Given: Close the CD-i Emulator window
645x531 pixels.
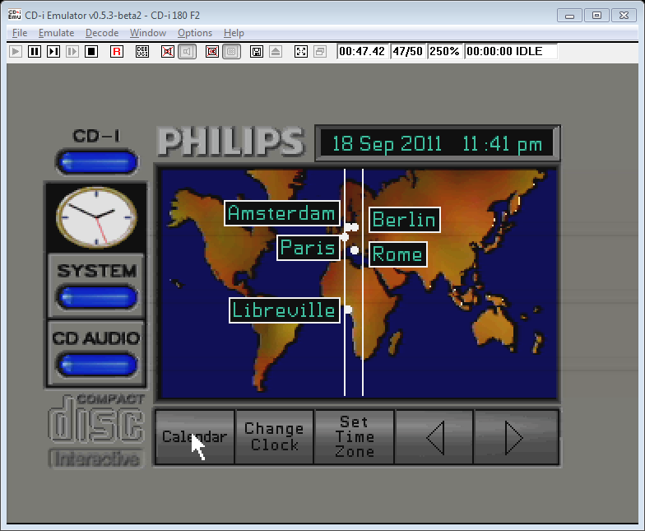Looking at the screenshot, I should [624, 15].
